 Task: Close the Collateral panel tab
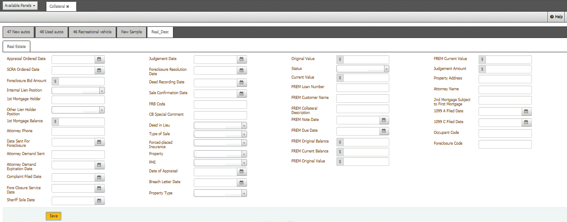coord(68,6)
